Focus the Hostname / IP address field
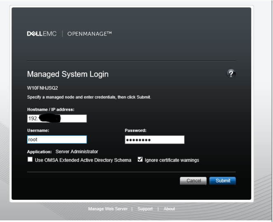 coord(57,119)
